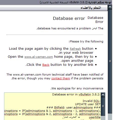Image resolution: width=129 pixels, height=120 pixels.
Task: Open the www.al-yamen.com home page link
Action: (39, 57)
